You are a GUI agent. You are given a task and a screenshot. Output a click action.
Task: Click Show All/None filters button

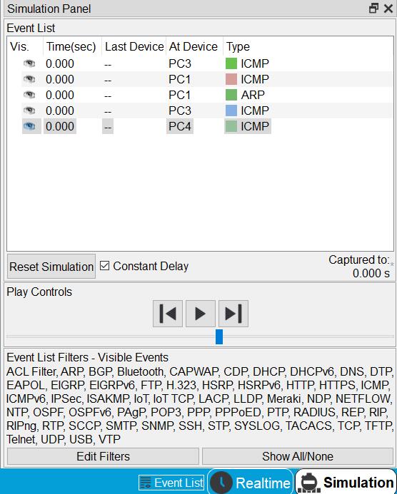(x=298, y=456)
